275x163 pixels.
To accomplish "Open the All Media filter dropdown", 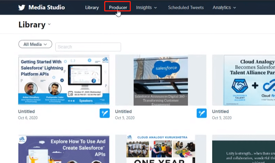I will click(x=35, y=44).
